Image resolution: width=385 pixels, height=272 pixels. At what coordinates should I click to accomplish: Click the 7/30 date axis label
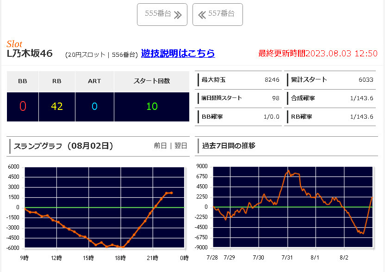pyautogui.click(x=258, y=258)
